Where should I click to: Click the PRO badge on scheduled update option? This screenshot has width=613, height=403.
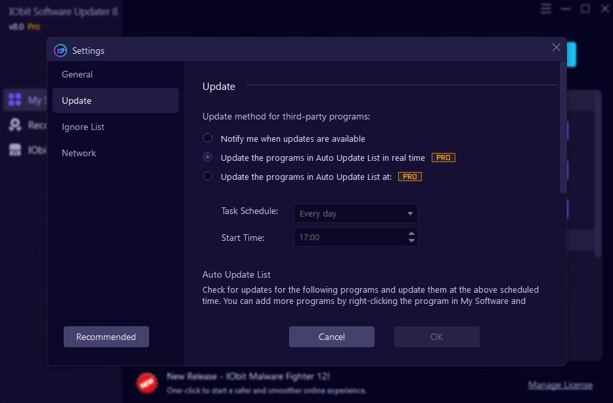click(409, 176)
